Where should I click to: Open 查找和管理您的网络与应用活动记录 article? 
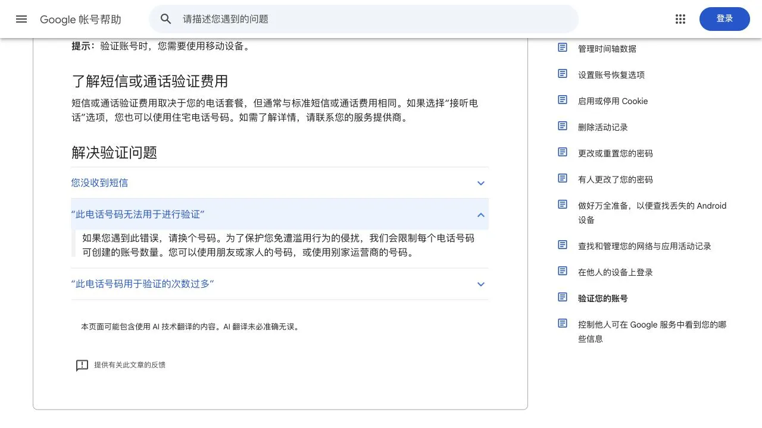[x=645, y=246]
